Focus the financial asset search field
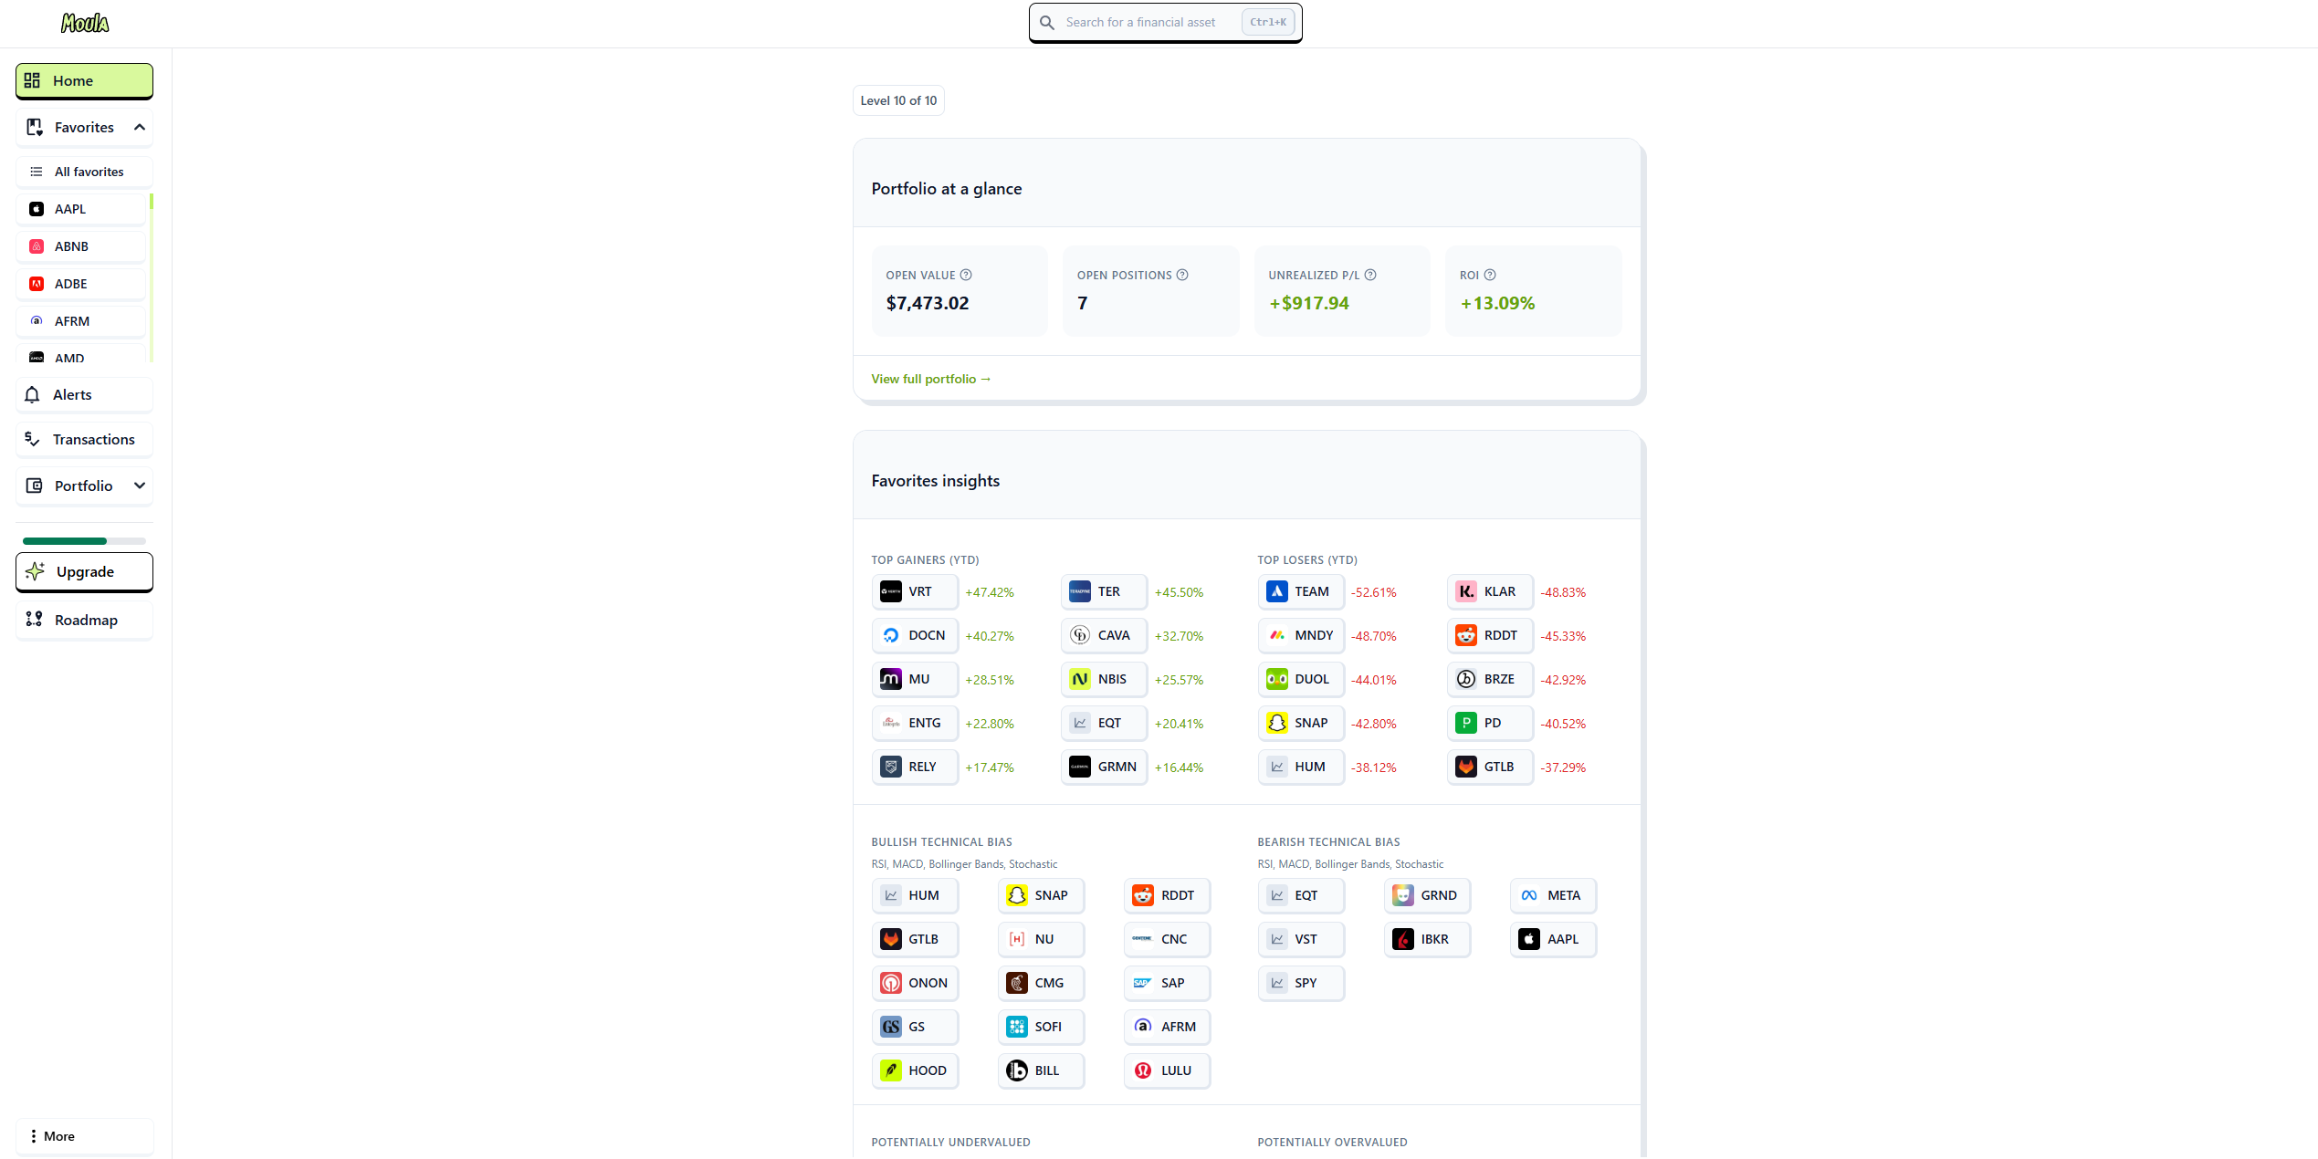 [x=1165, y=23]
